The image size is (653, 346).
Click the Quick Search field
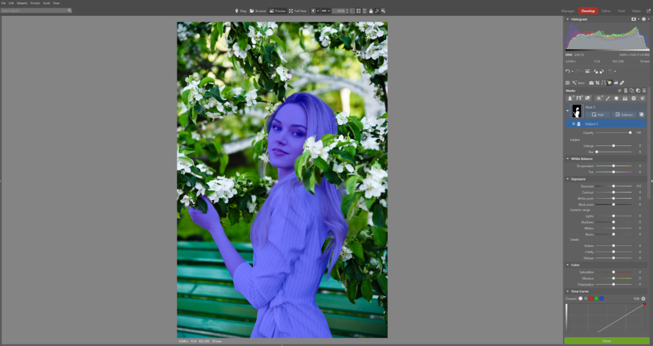coord(36,10)
